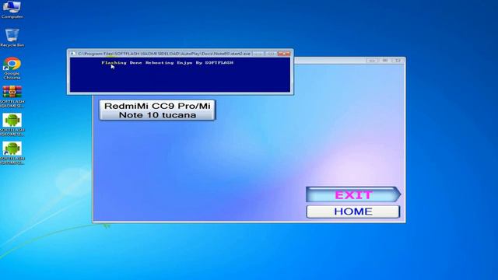Launch Google Chrome from desktop

point(12,68)
